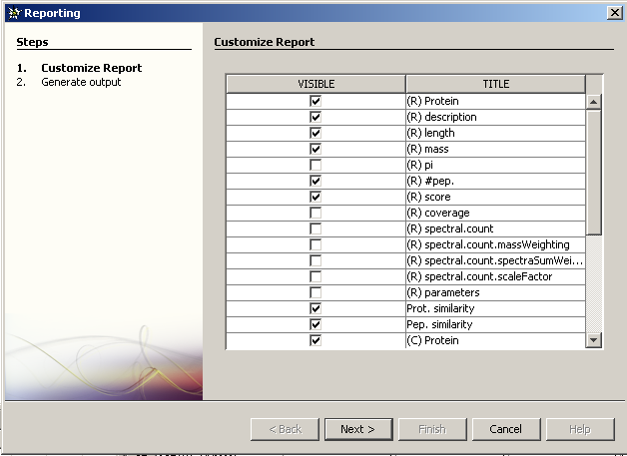Enable the (R) pi visibility checkbox
Screen dimensions: 627x456
pos(315,165)
